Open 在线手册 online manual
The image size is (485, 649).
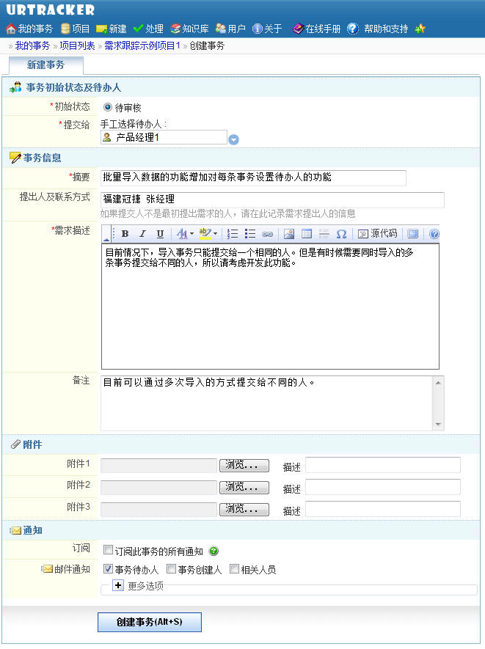click(316, 29)
